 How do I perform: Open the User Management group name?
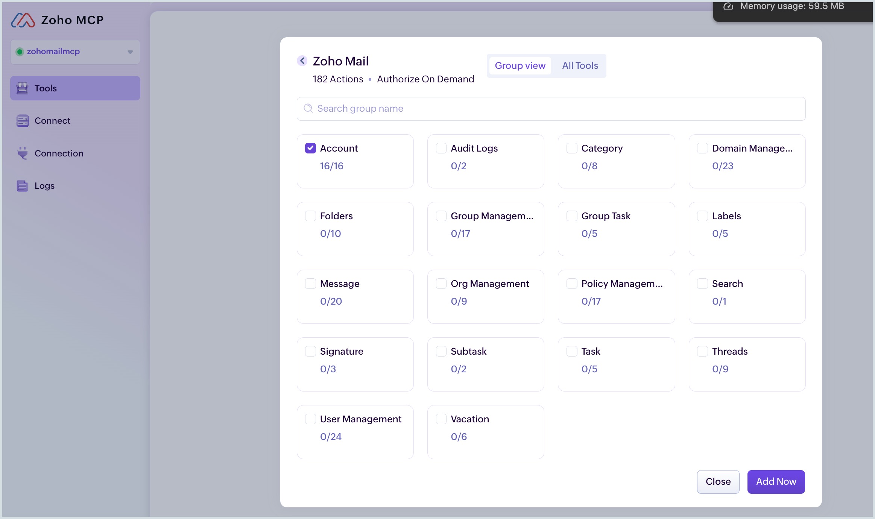(361, 419)
